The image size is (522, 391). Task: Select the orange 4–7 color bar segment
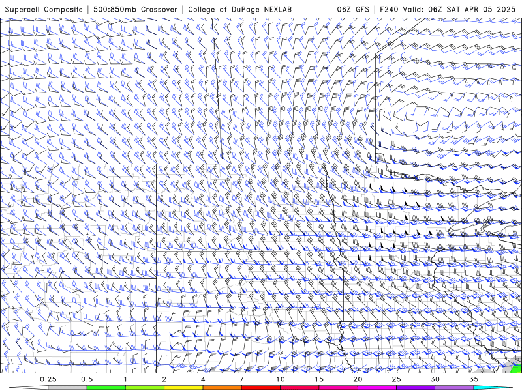pos(222,388)
